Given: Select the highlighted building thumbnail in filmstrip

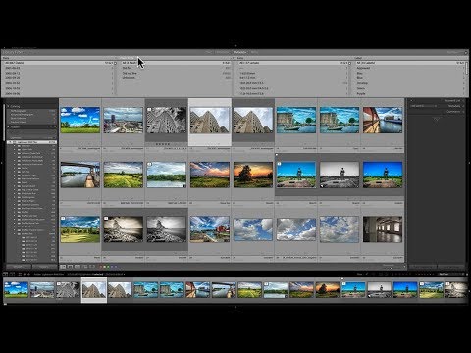Looking at the screenshot, I should tap(94, 290).
